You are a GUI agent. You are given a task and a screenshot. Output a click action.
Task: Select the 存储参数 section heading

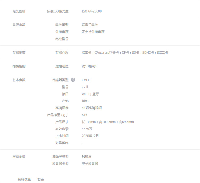[x=19, y=53]
